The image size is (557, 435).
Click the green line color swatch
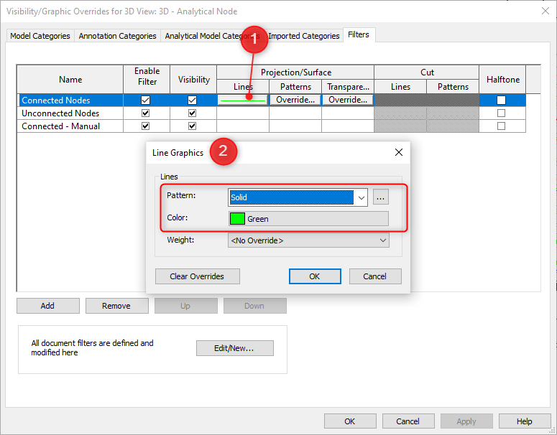pyautogui.click(x=237, y=219)
